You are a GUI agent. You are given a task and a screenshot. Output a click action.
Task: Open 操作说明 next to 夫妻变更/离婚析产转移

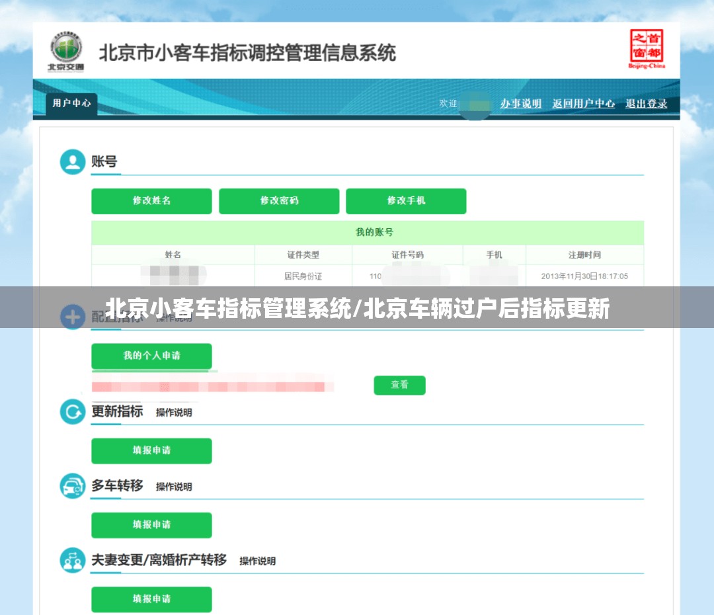(258, 561)
